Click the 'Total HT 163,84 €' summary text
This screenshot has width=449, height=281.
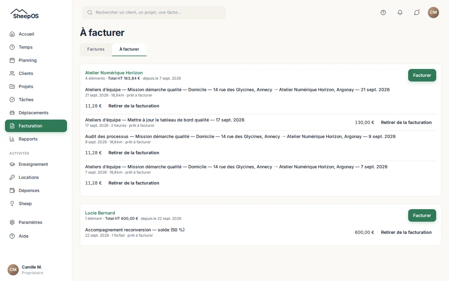coord(124,78)
